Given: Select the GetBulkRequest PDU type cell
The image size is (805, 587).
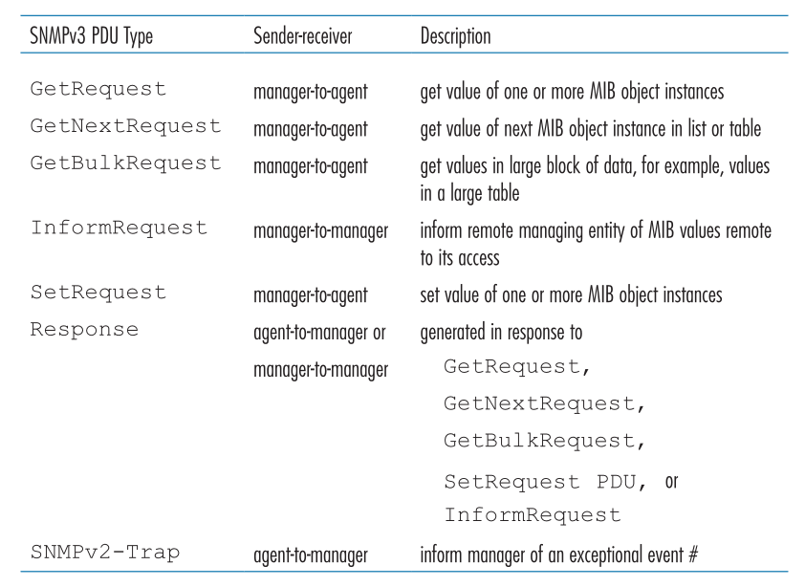Looking at the screenshot, I should [x=125, y=163].
